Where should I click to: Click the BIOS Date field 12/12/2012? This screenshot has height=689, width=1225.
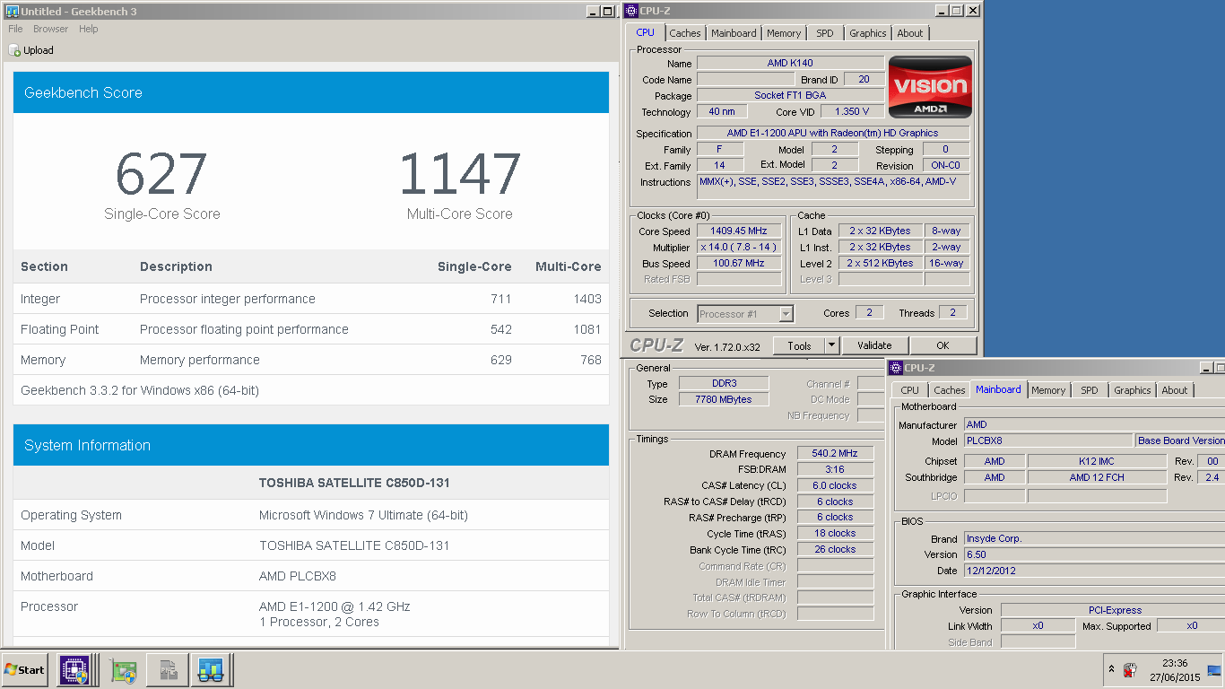point(1094,571)
